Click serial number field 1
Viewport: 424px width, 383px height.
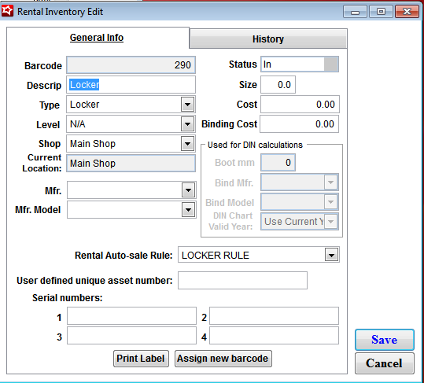click(131, 315)
